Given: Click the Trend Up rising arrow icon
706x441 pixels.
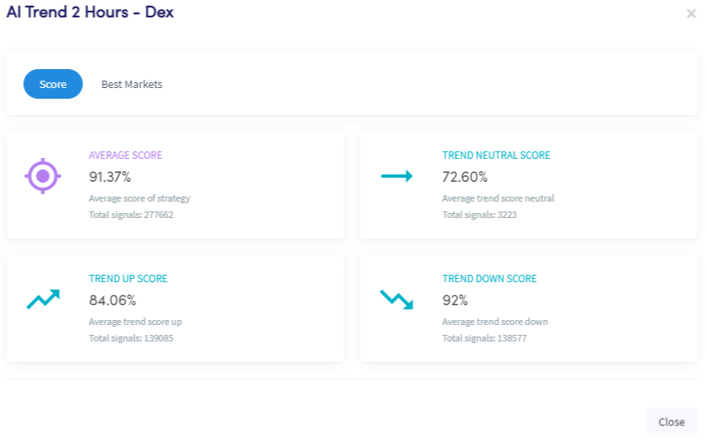Looking at the screenshot, I should (43, 299).
